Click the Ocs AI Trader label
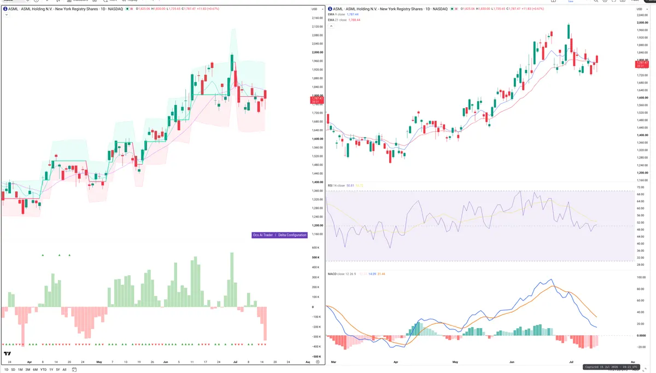This screenshot has height=373, width=656. click(262, 235)
